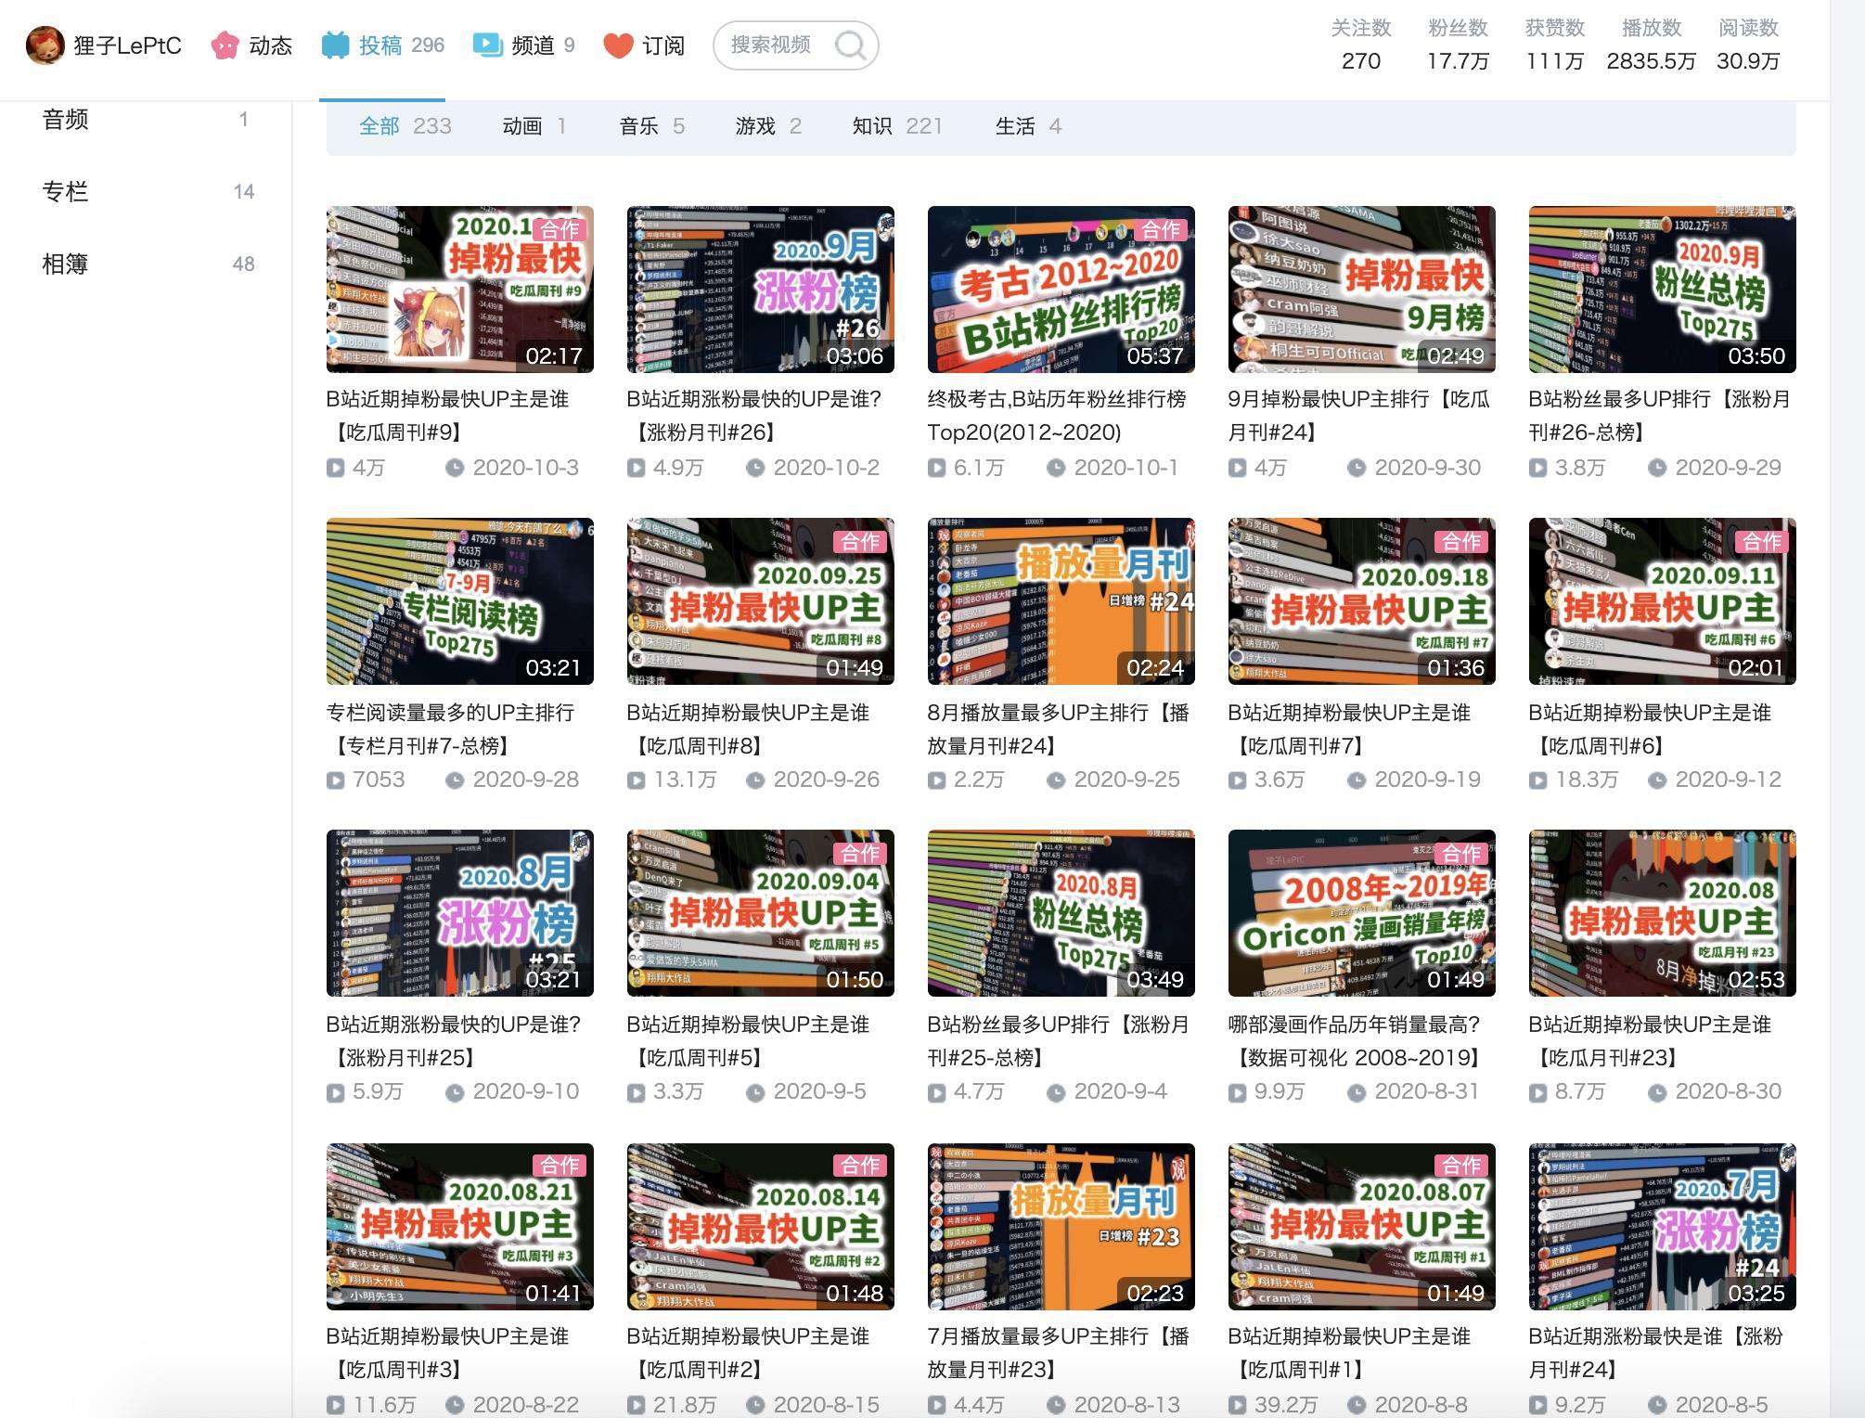Image resolution: width=1865 pixels, height=1418 pixels.
Task: Open the 动态 flower icon
Action: pyautogui.click(x=225, y=45)
